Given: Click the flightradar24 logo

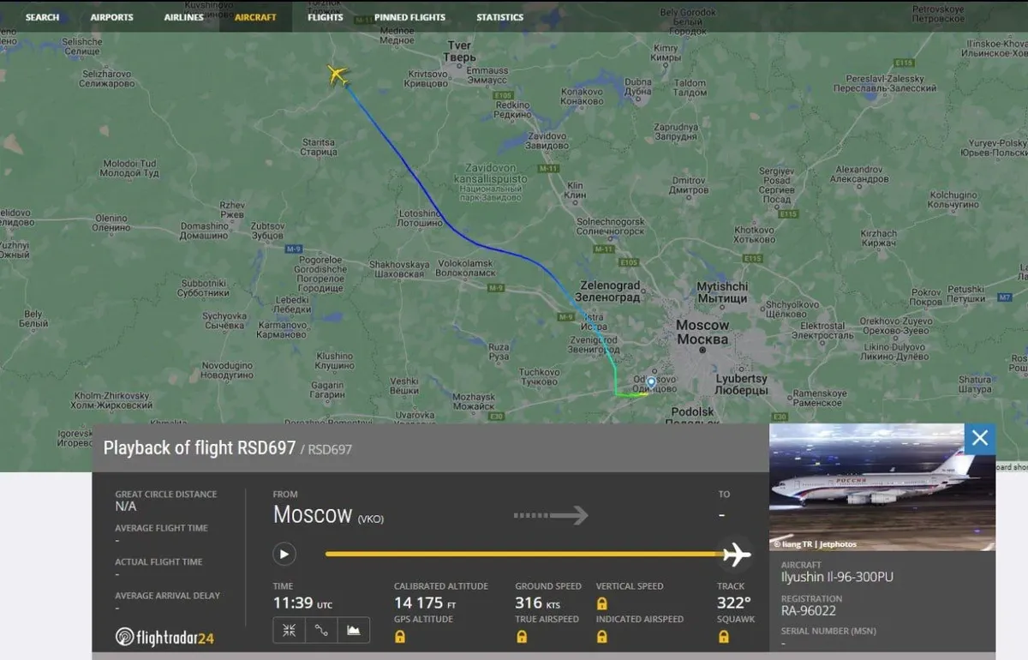Looking at the screenshot, I should tap(164, 637).
